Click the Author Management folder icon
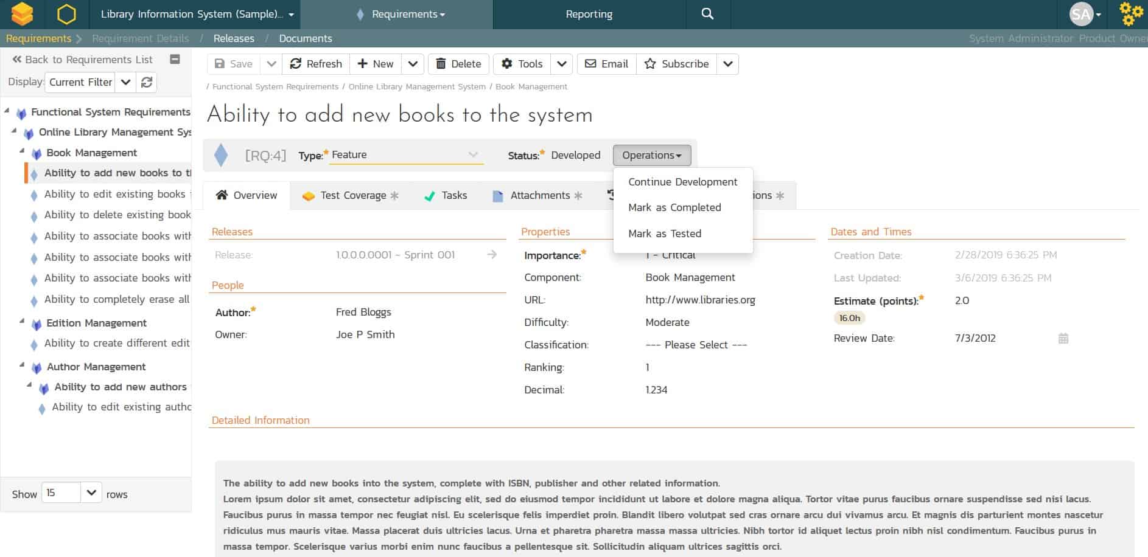The width and height of the screenshot is (1148, 557). click(37, 367)
